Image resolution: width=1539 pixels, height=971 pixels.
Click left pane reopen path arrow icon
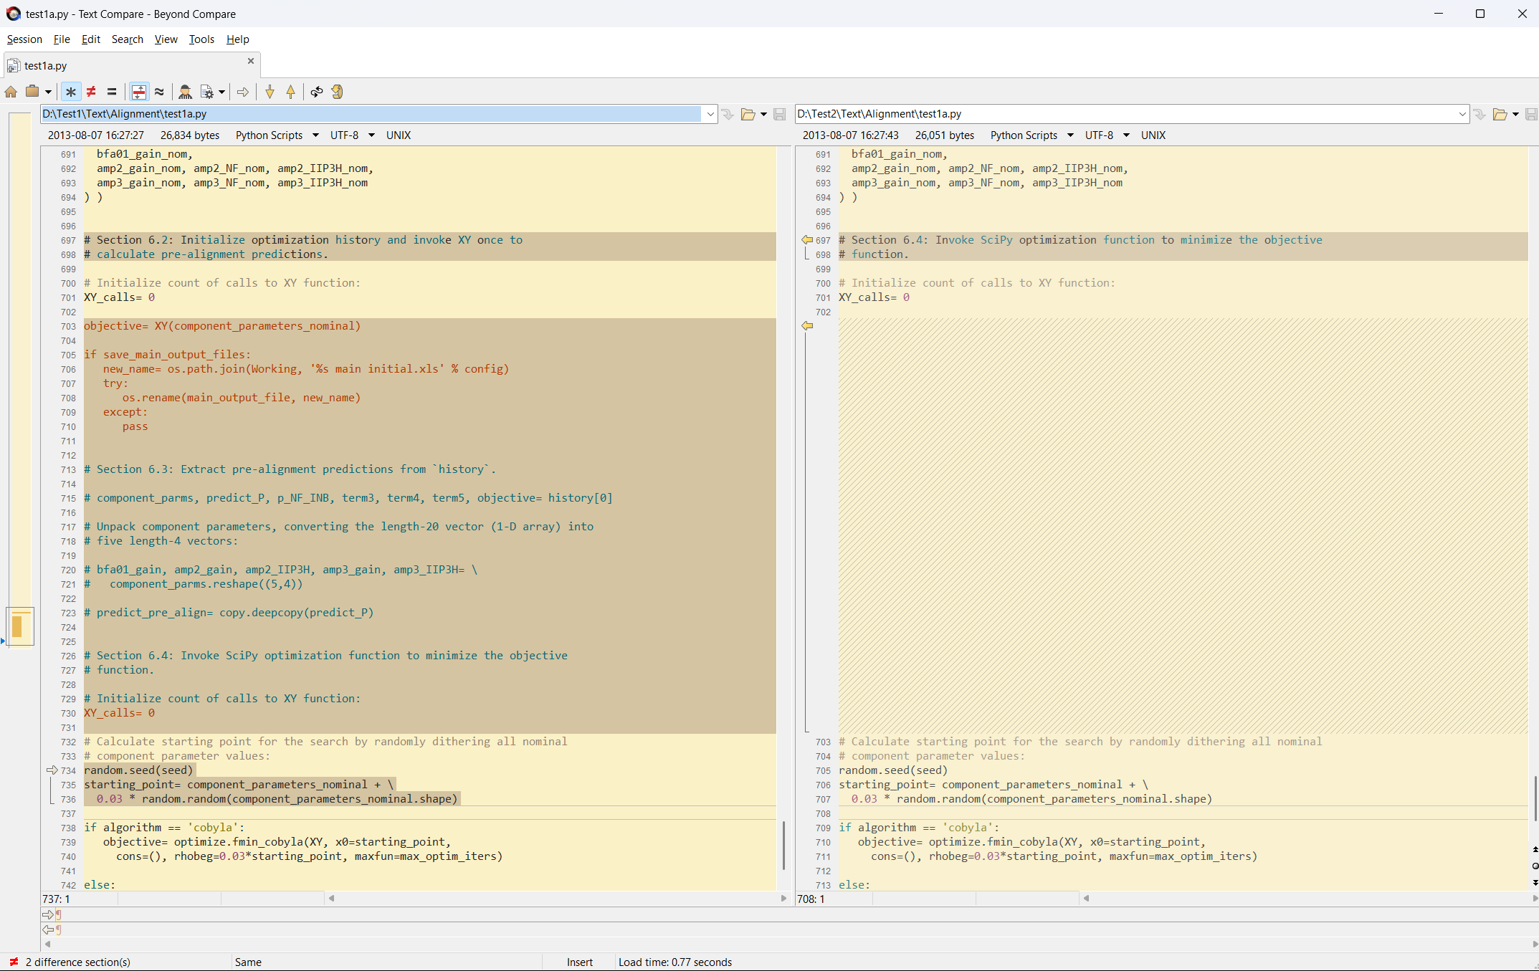coord(728,114)
